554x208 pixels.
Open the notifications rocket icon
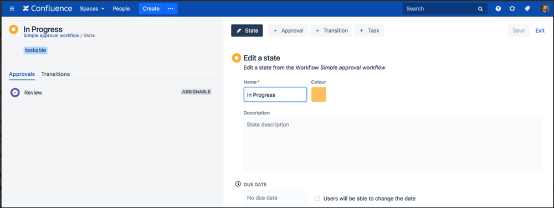click(527, 9)
